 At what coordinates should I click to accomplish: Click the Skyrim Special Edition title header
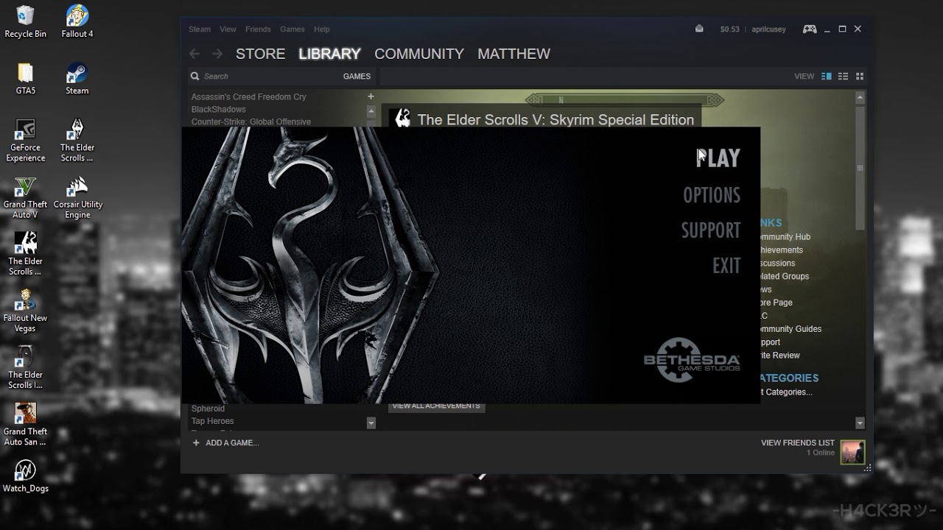(555, 119)
